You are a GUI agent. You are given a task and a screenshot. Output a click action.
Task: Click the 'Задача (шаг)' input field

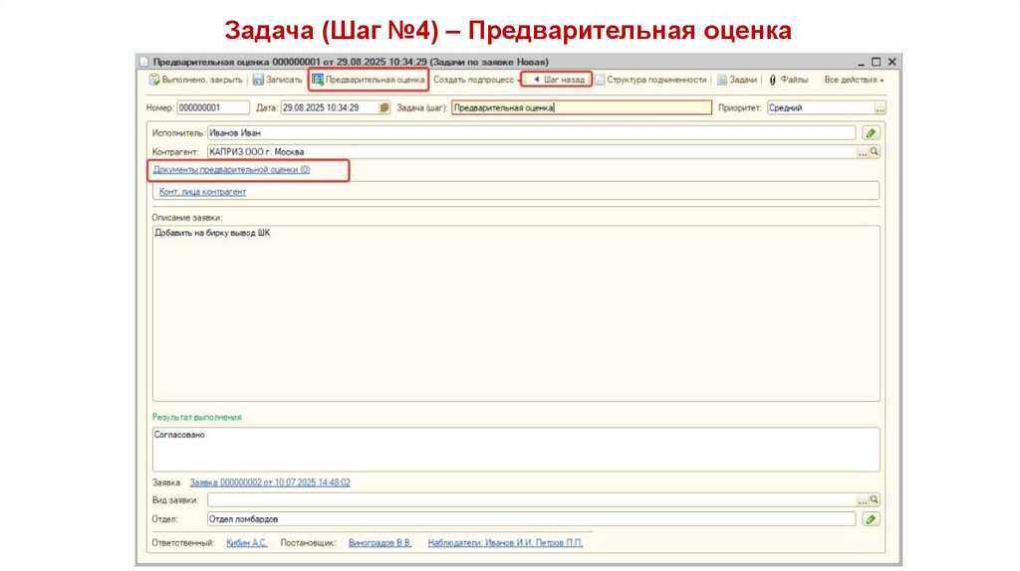tap(582, 107)
